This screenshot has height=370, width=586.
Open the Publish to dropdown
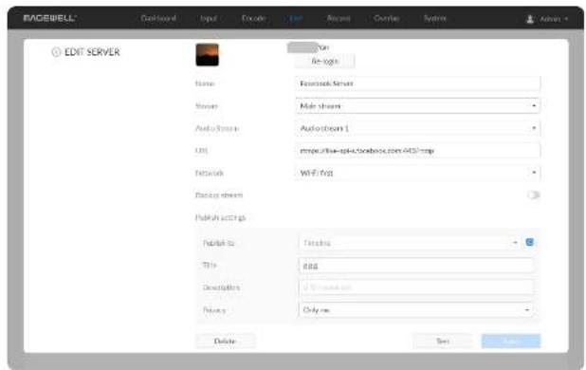coord(410,243)
